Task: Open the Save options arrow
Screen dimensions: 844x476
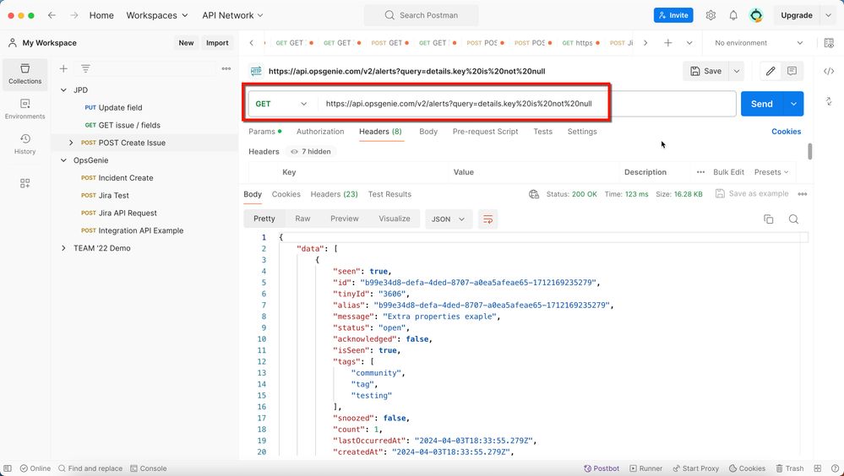Action: tap(737, 71)
